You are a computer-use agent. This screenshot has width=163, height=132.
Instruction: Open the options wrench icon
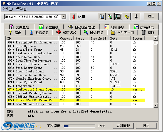click(x=127, y=17)
